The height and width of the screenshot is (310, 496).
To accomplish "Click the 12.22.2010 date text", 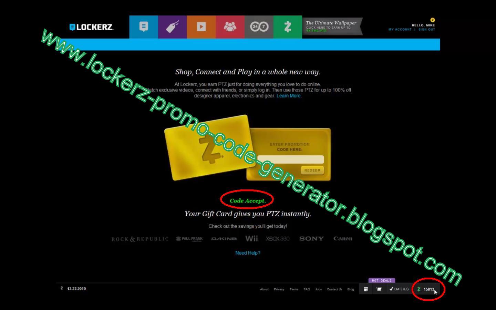I will point(76,289).
